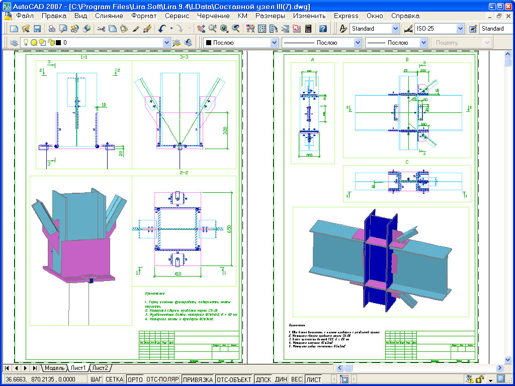Viewport: 515px width, 386px height.
Task: Click the ЛИСТ paper space button
Action: (x=314, y=379)
